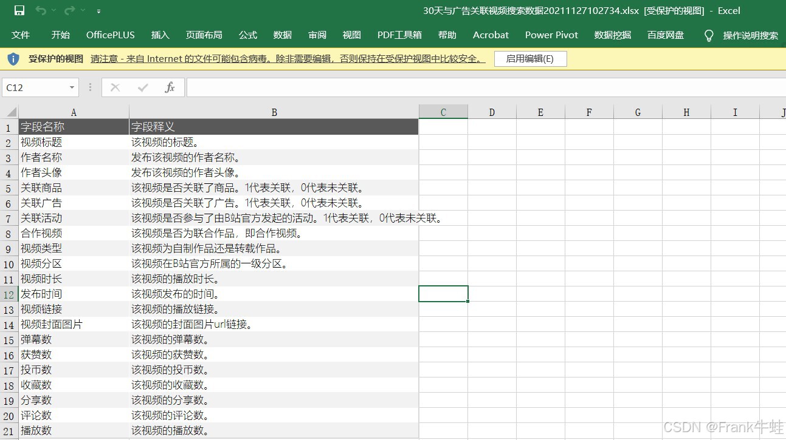Open the Undo history dropdown arrow

pyautogui.click(x=53, y=11)
